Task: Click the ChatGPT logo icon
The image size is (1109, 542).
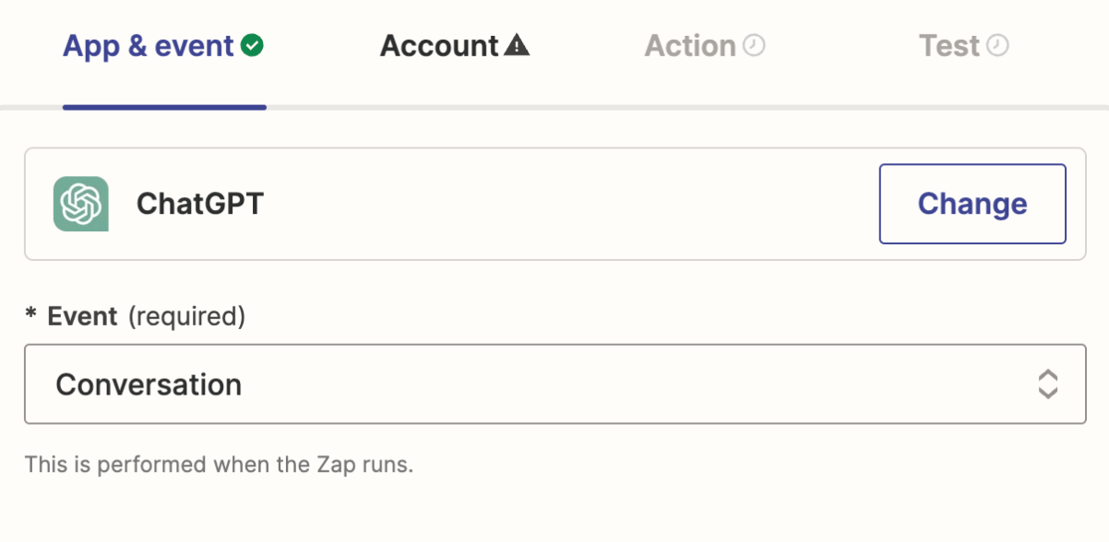Action: [x=81, y=204]
